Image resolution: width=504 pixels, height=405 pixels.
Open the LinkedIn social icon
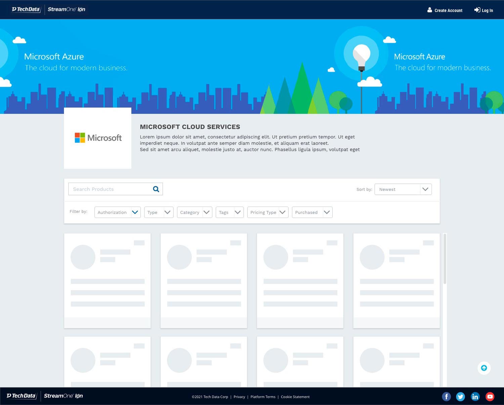[475, 397]
